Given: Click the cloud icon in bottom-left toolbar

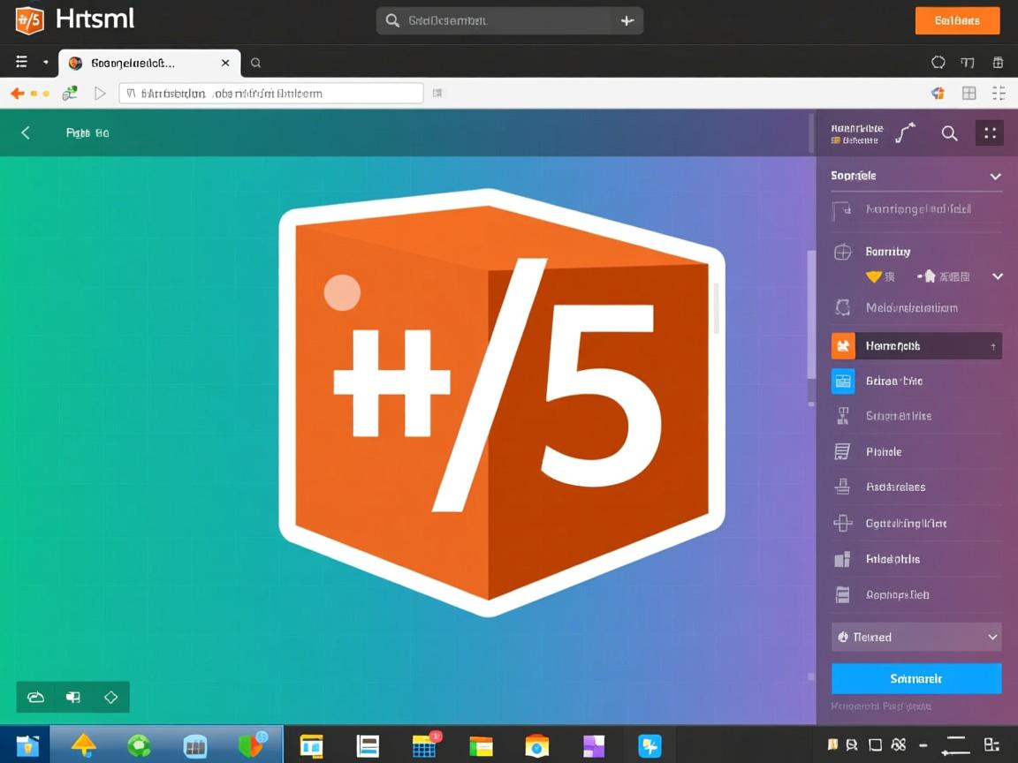Looking at the screenshot, I should tap(35, 697).
